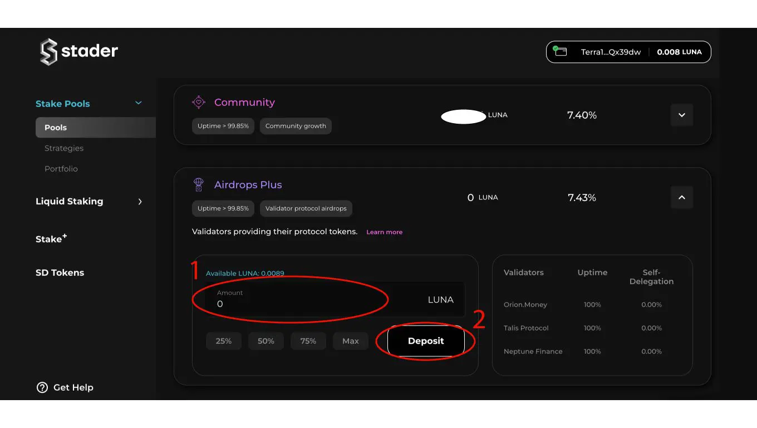The image size is (757, 428).
Task: Click 0.008 LUNA wallet balance
Action: click(x=680, y=52)
